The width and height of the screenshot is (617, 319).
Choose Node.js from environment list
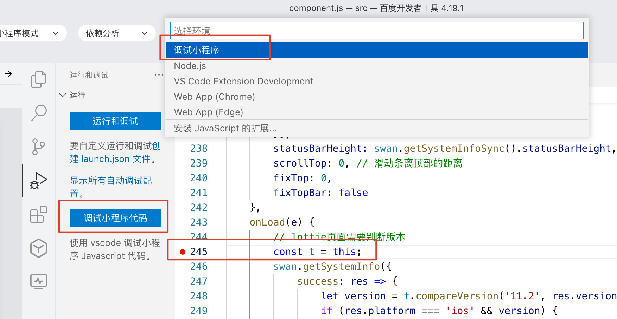click(190, 66)
